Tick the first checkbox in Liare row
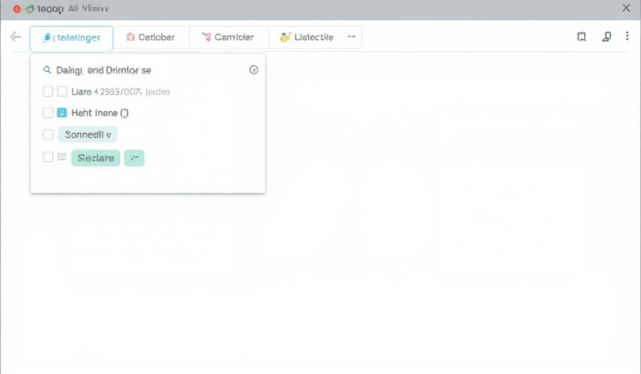Image resolution: width=641 pixels, height=374 pixels. click(x=48, y=91)
